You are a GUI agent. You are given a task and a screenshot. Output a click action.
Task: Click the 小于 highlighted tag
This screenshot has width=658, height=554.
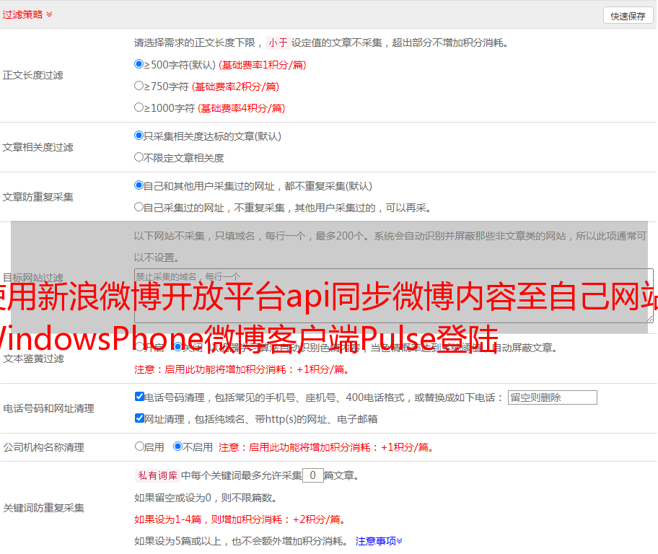[x=278, y=43]
